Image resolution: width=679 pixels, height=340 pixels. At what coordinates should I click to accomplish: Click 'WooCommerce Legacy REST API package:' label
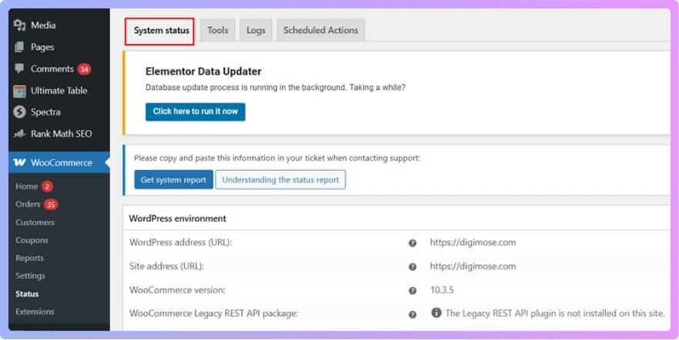tap(213, 314)
